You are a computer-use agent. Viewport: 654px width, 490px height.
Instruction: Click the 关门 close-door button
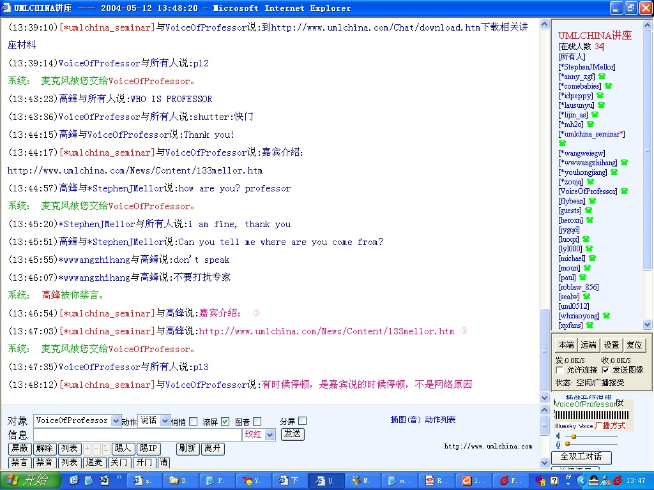(x=119, y=463)
